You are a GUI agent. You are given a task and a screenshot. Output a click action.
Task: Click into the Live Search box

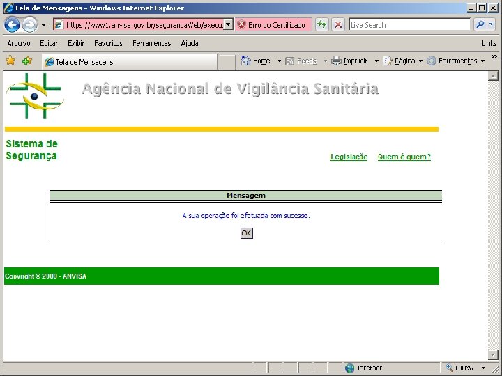click(x=409, y=24)
